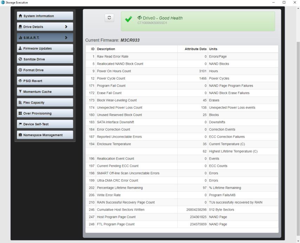Click the flag icon beside Device Self-Test

20,124
